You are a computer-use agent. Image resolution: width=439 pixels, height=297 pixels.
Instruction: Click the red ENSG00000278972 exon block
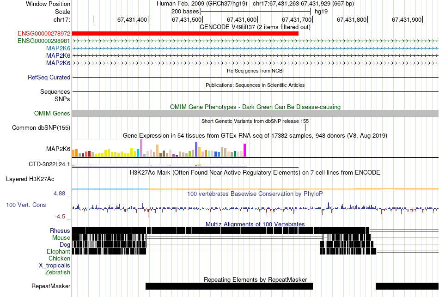click(185, 34)
